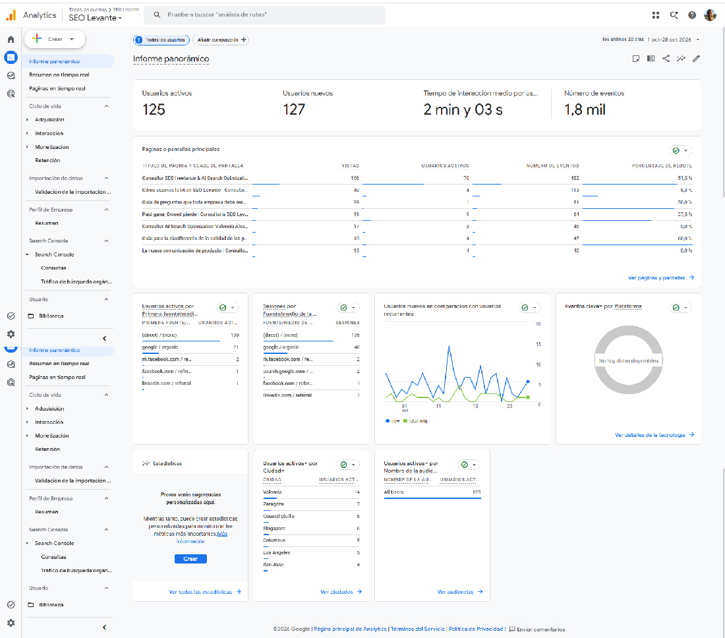Click the arrow icon beside Ver ciudades
Viewport: 725px width, 638px height.
[359, 592]
